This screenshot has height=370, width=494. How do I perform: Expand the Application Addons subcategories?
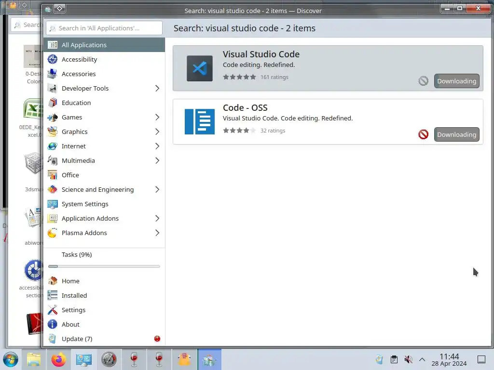157,219
